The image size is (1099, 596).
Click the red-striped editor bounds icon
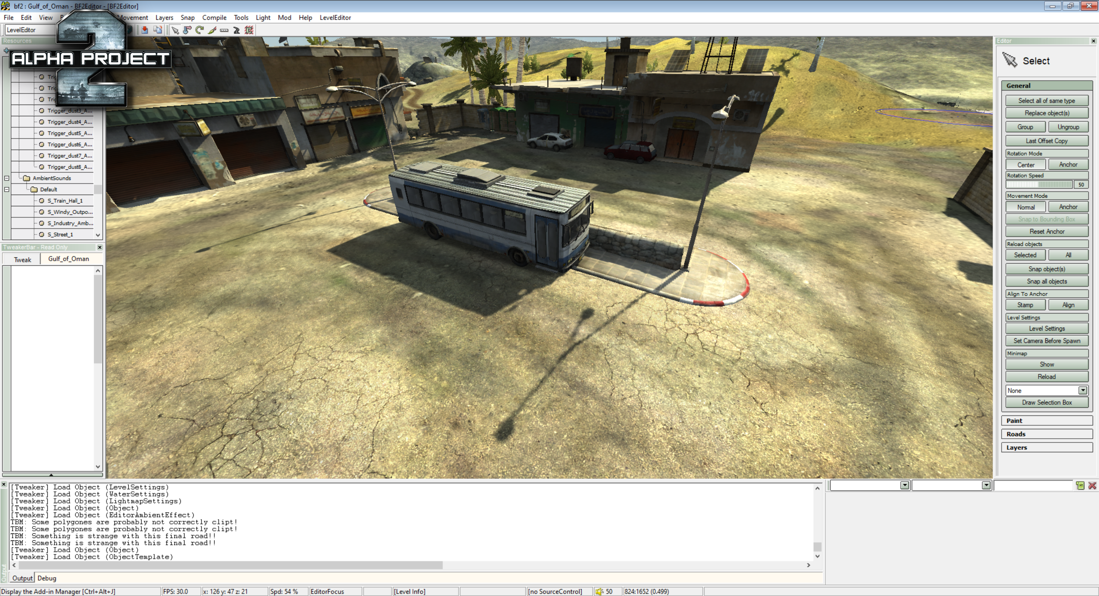click(249, 30)
